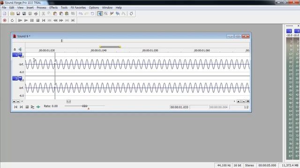This screenshot has height=168, width=300.
Task: Create a new sound file
Action: 5,14
